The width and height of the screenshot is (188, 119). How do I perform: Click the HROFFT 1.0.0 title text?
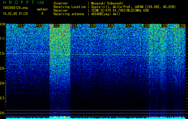(24, 2)
